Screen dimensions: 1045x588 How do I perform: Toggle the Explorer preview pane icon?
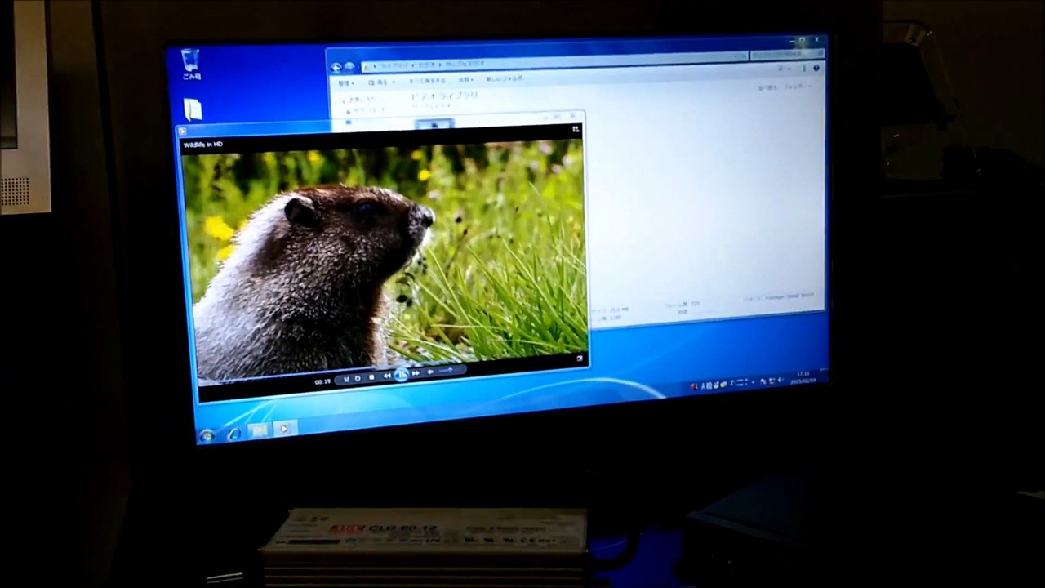803,69
